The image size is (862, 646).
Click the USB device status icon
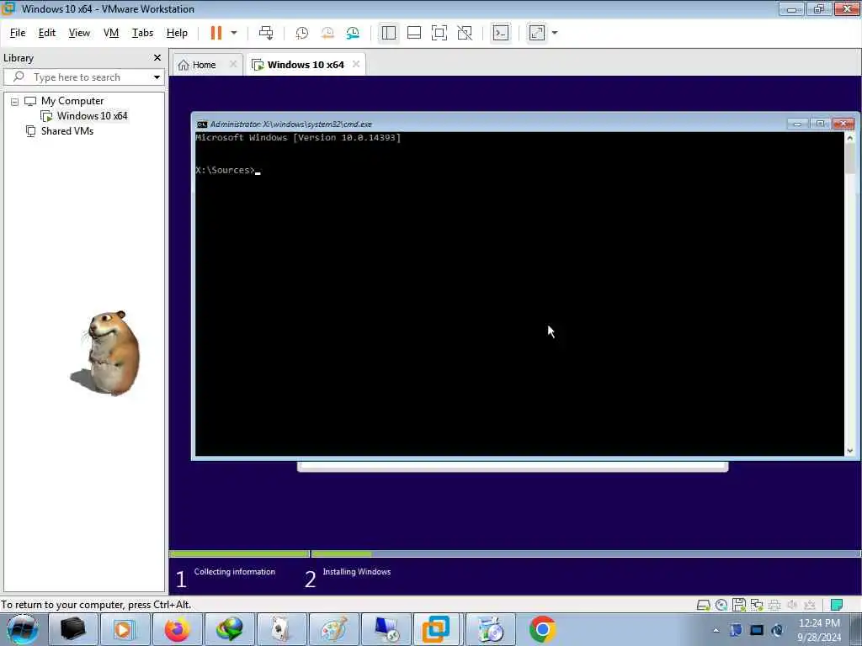click(x=810, y=605)
